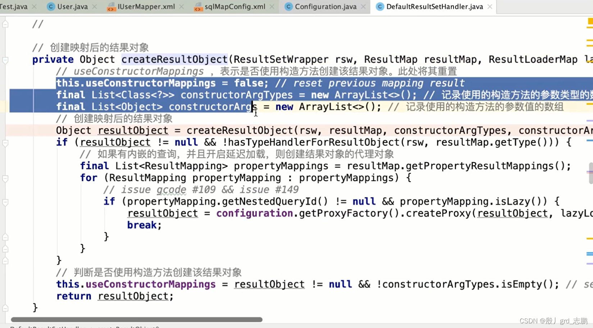Click the class icon on DefaultResultSetHandler.java tab

[380, 6]
